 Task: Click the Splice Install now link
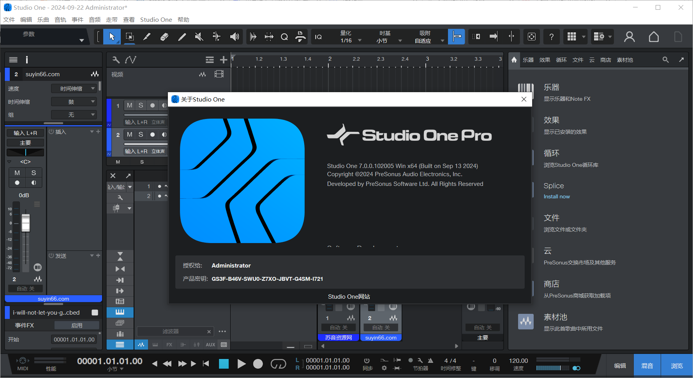(557, 196)
